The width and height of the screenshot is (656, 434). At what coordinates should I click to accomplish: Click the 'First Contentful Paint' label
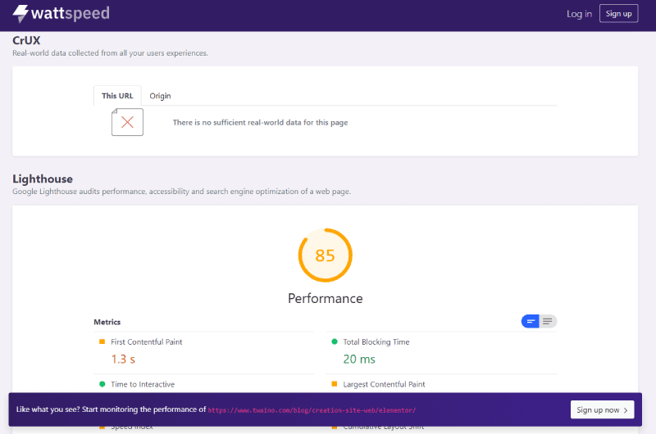[147, 341]
